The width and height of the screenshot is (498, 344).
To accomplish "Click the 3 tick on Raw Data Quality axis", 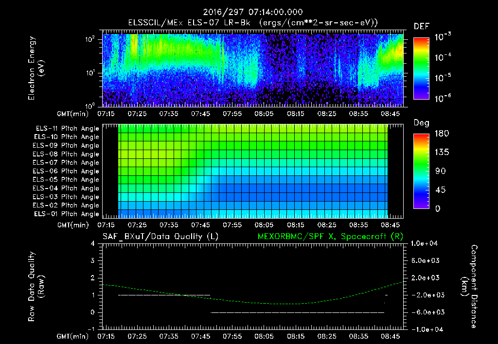I will point(93,260).
